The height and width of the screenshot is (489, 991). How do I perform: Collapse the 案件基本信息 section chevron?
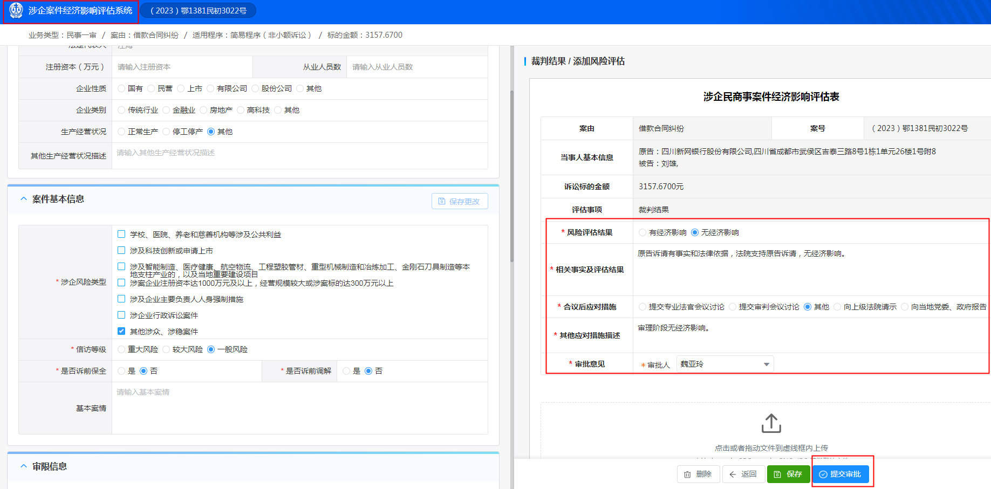(x=23, y=199)
